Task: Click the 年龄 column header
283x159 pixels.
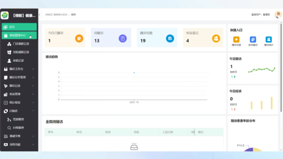Action: click(136, 132)
